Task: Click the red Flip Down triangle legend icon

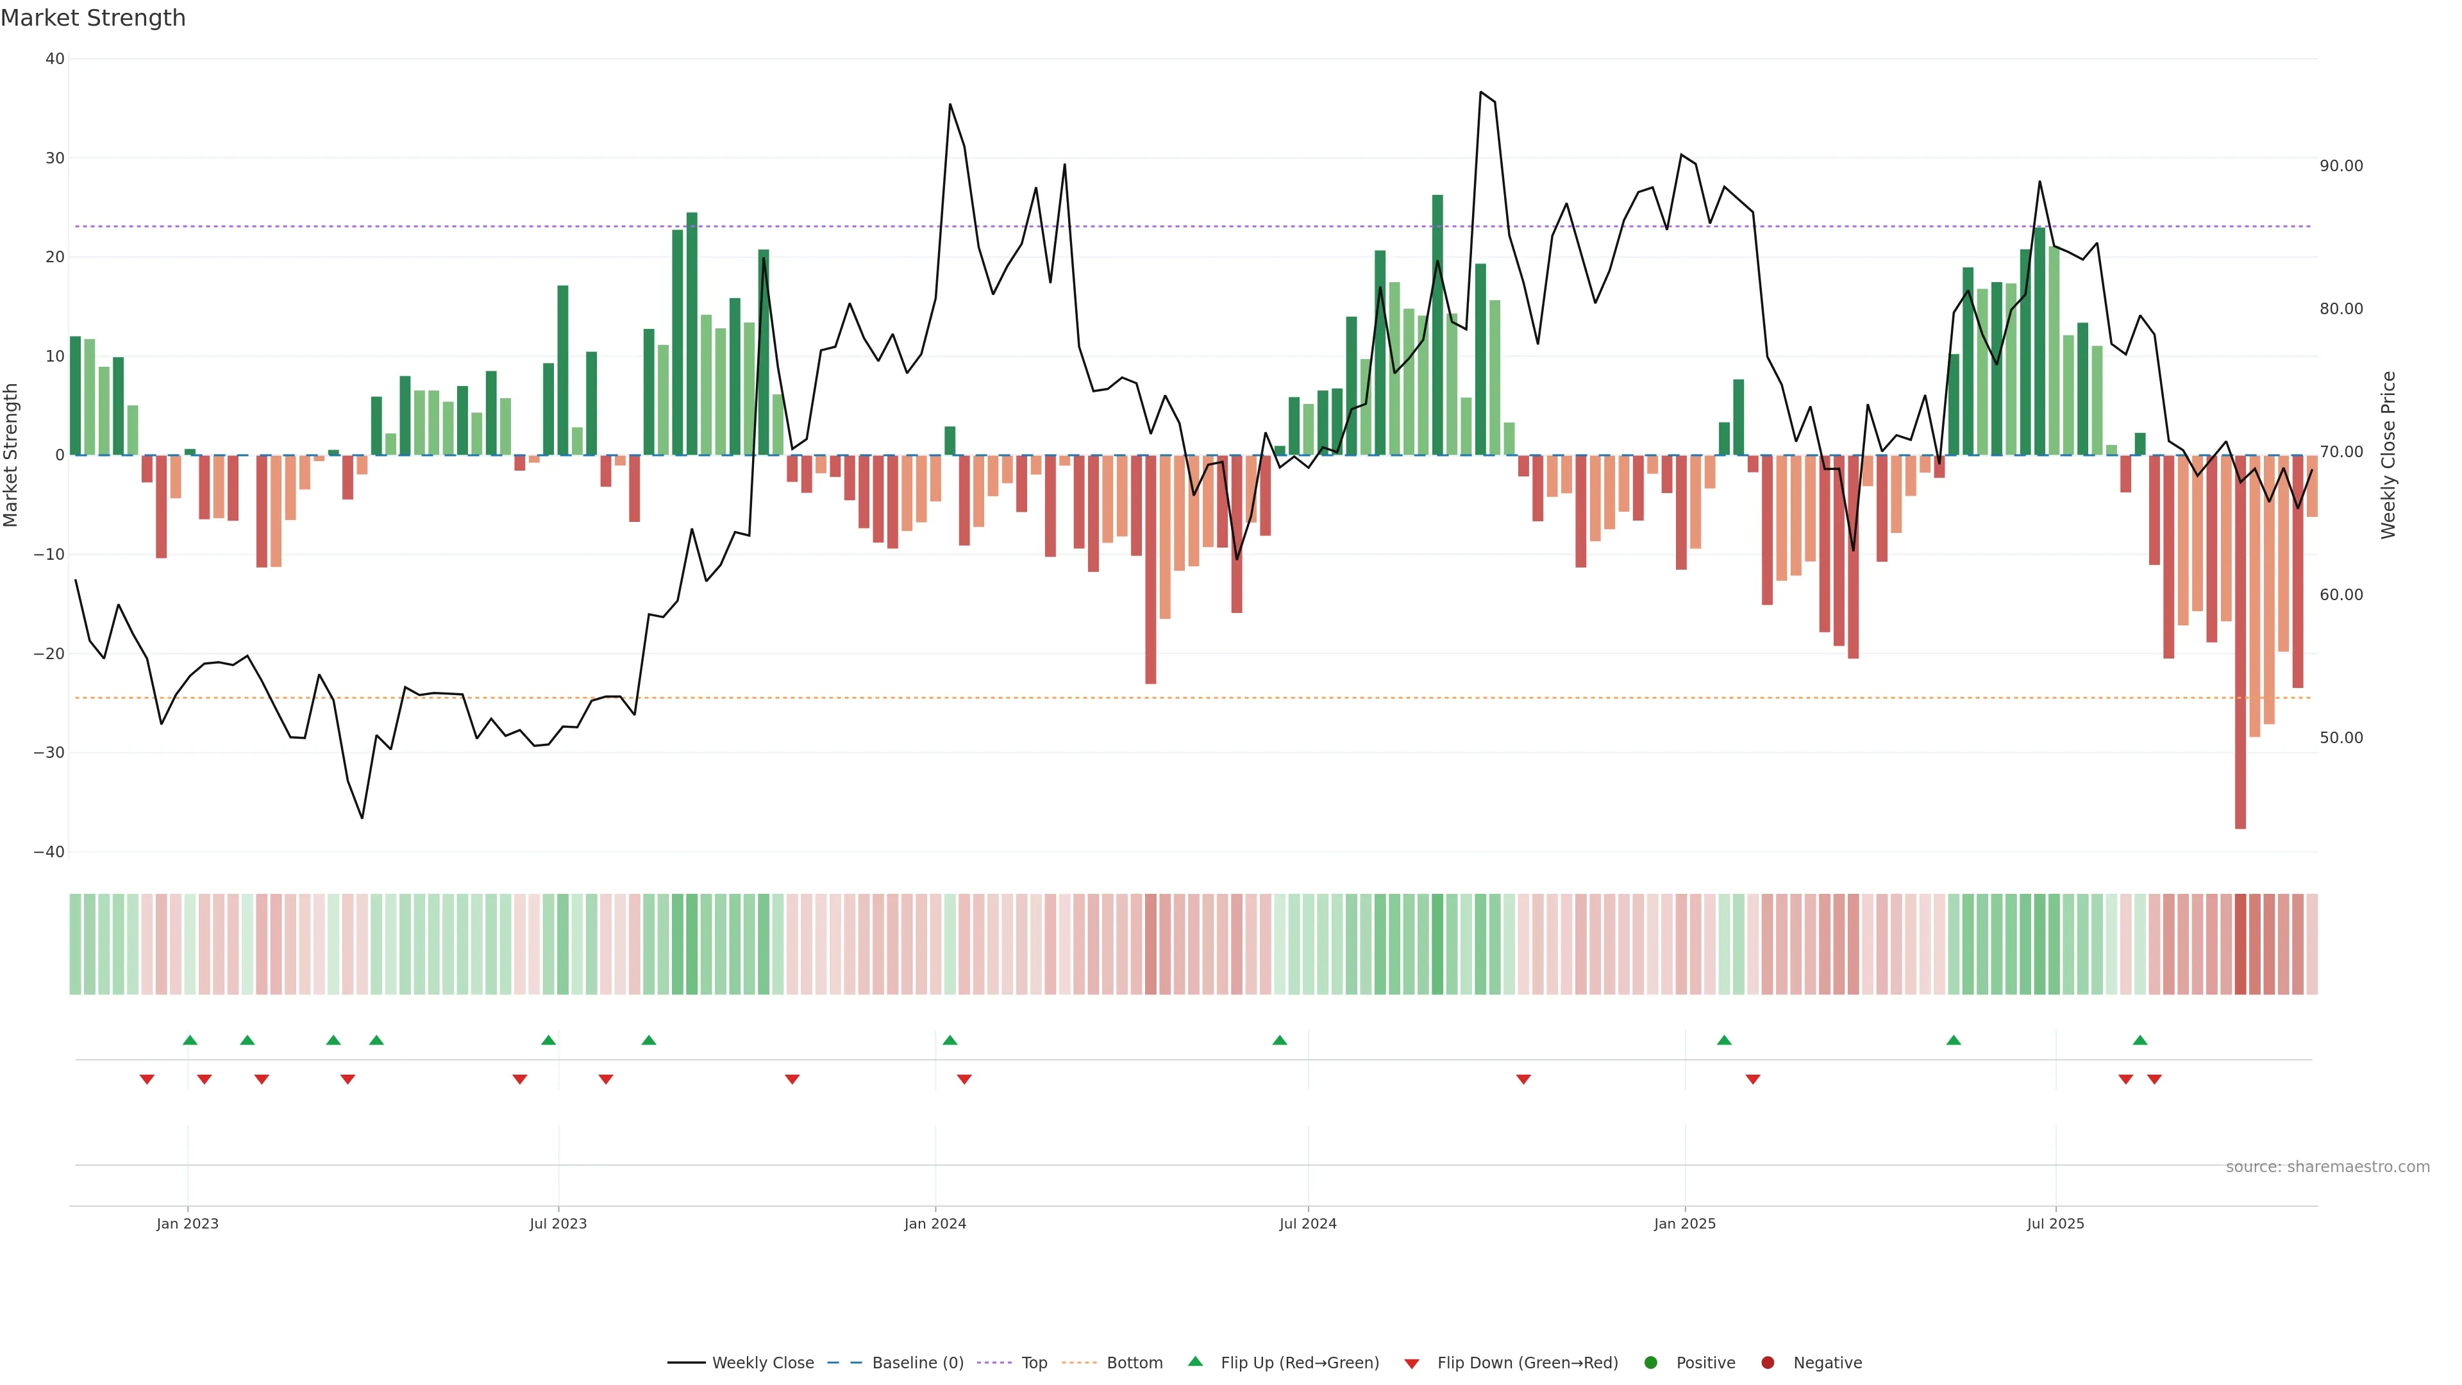Action: (1412, 1364)
